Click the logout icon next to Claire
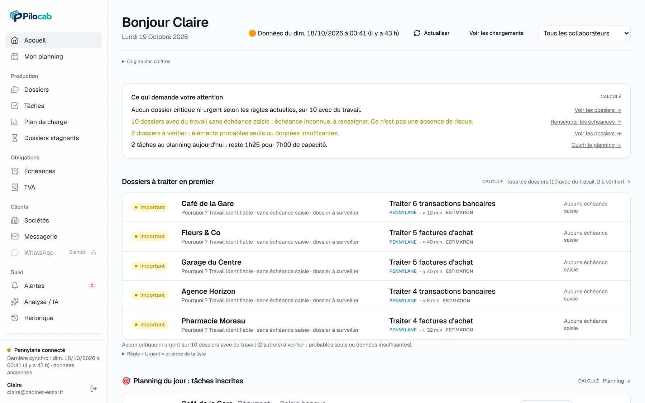Image resolution: width=645 pixels, height=403 pixels. (94, 389)
